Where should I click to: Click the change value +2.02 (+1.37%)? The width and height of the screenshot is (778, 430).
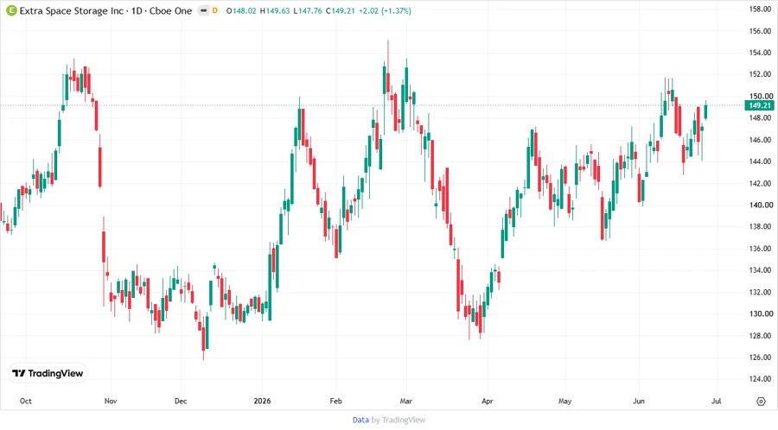coord(385,10)
